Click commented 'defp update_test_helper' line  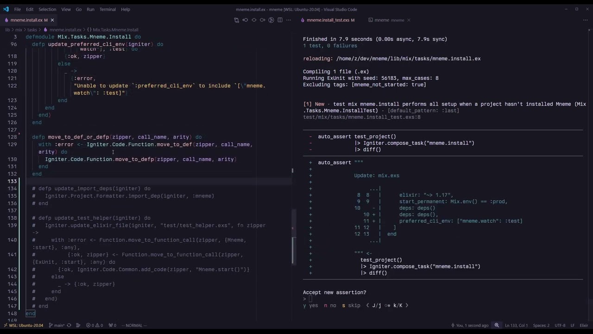(91, 218)
